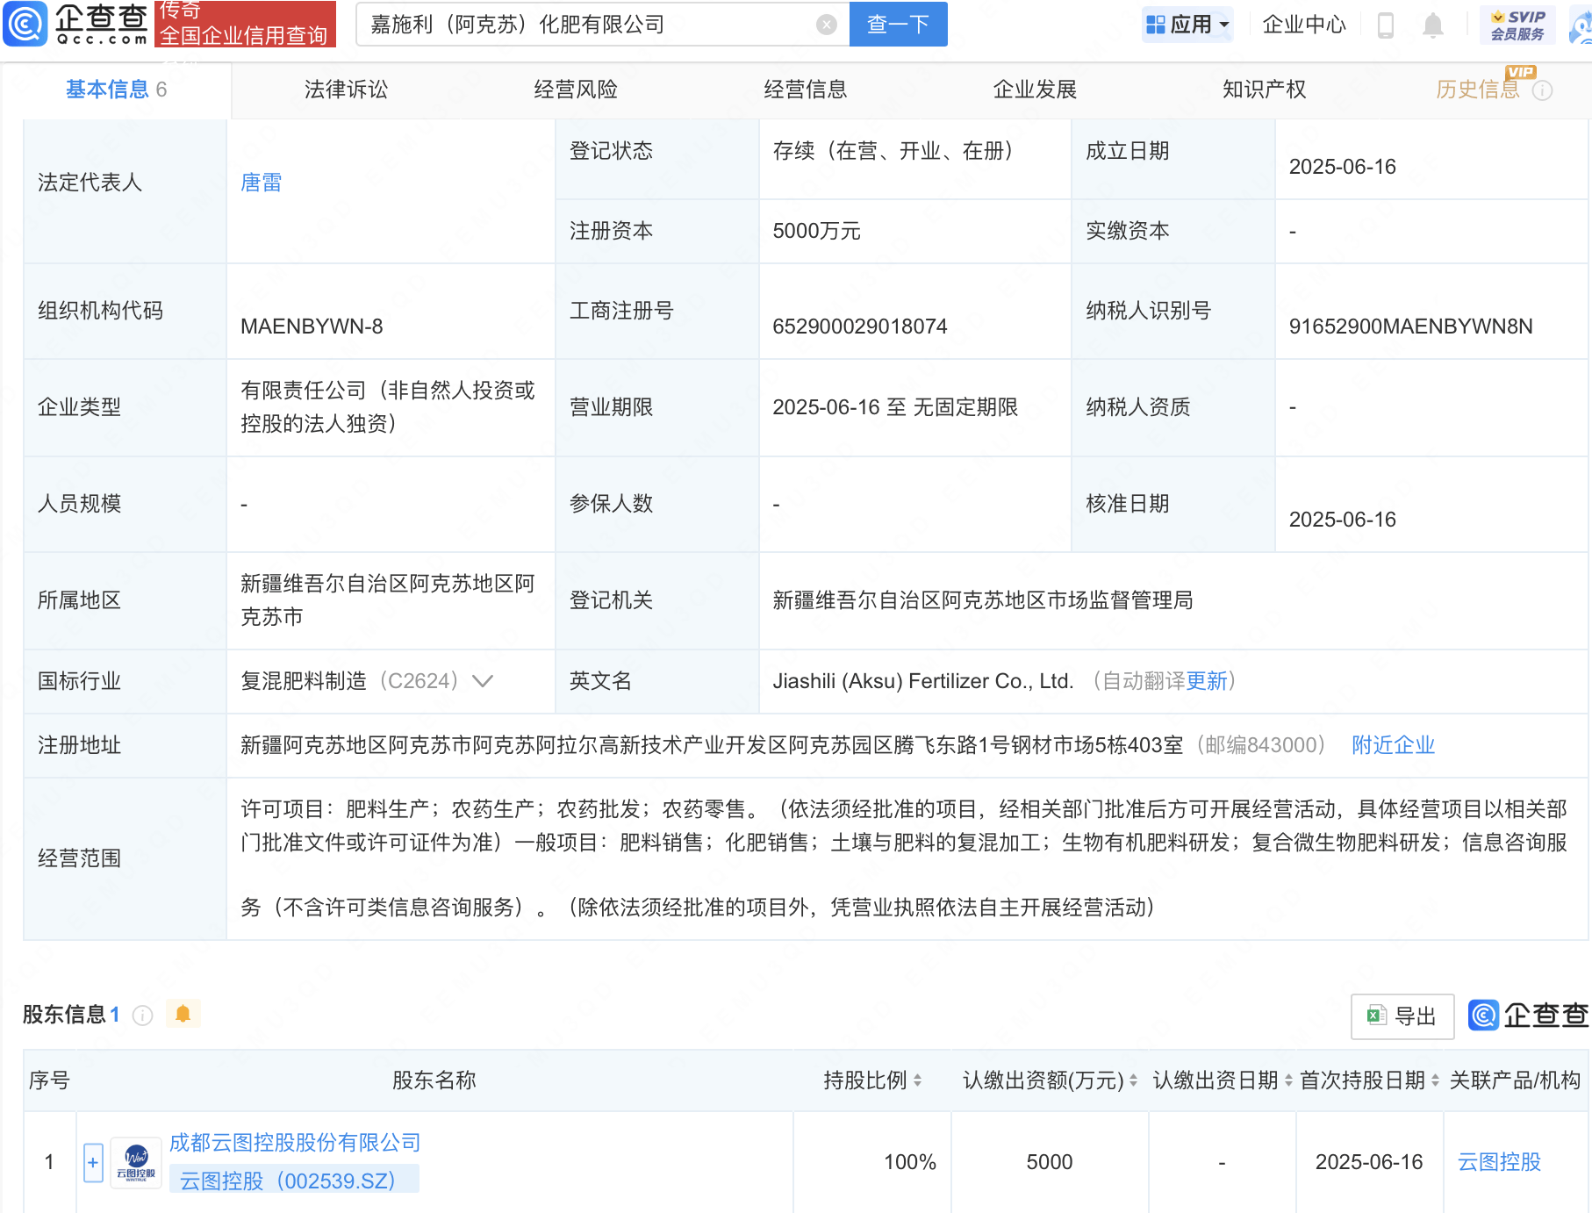Switch to 经营风险 tab
This screenshot has width=1592, height=1213.
tap(576, 90)
